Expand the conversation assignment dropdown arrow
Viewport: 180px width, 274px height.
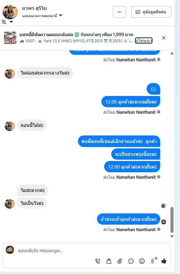(x=61, y=15)
